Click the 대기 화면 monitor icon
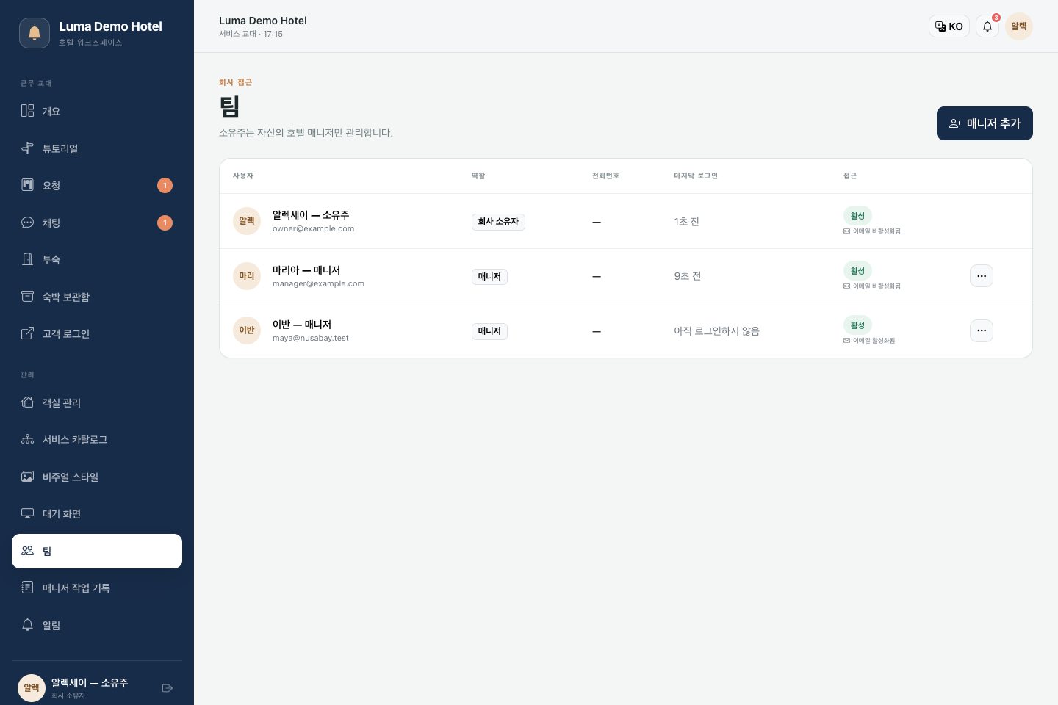This screenshot has width=1058, height=705. [x=27, y=513]
